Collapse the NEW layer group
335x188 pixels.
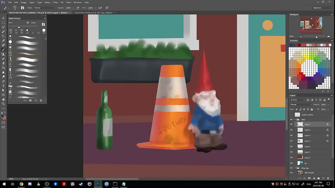[x=295, y=120]
